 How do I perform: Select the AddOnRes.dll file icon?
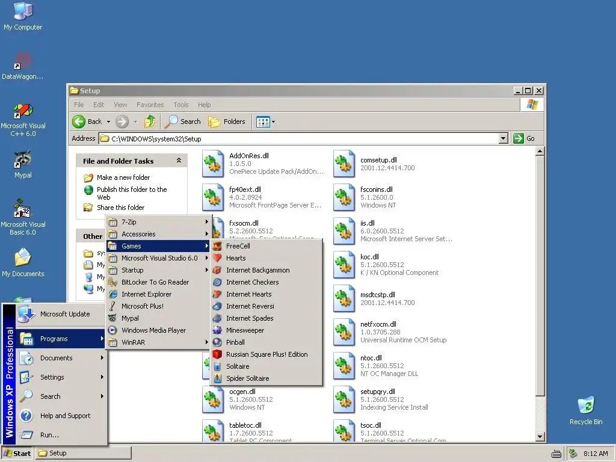(213, 164)
